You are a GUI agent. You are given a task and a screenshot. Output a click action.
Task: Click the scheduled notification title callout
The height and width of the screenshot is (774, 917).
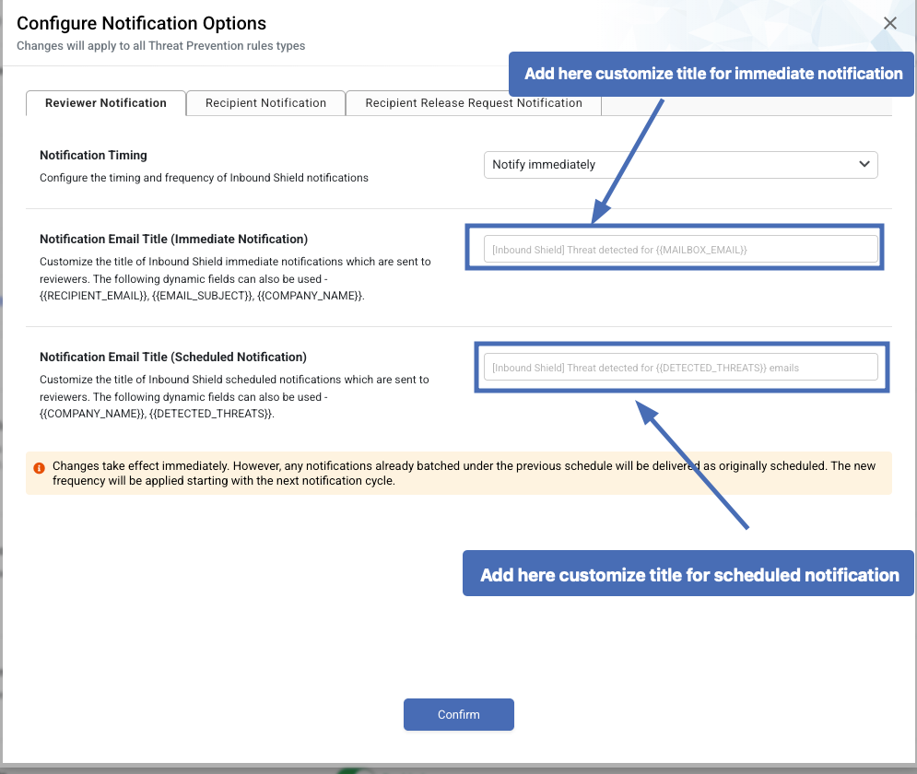click(688, 574)
